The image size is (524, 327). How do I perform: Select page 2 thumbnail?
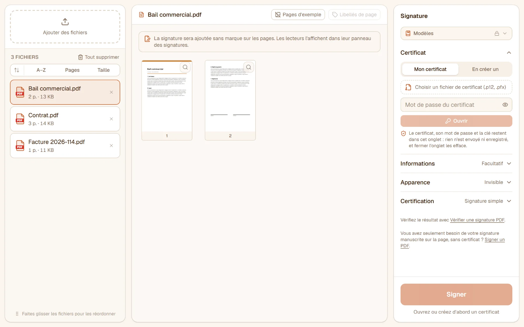pos(230,100)
